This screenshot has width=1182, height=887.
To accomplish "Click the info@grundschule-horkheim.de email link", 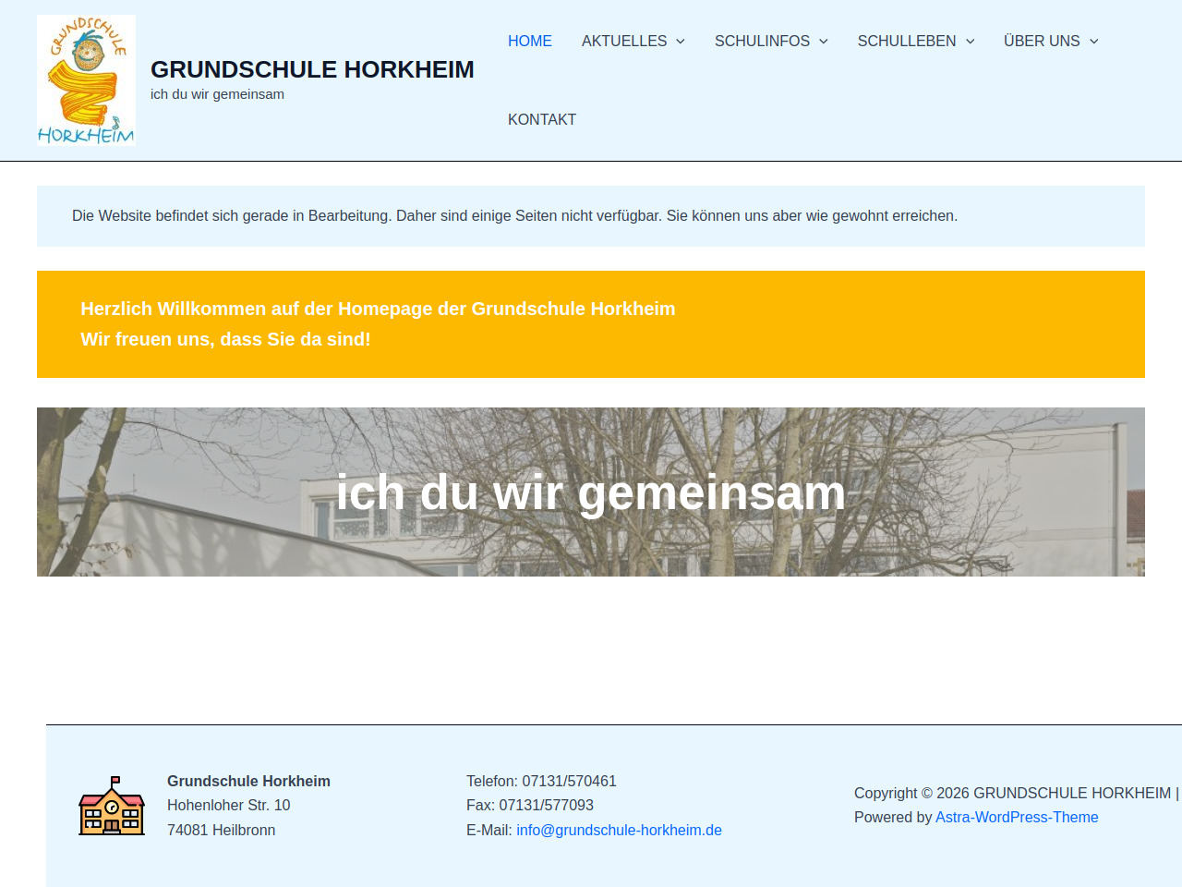I will point(619,830).
